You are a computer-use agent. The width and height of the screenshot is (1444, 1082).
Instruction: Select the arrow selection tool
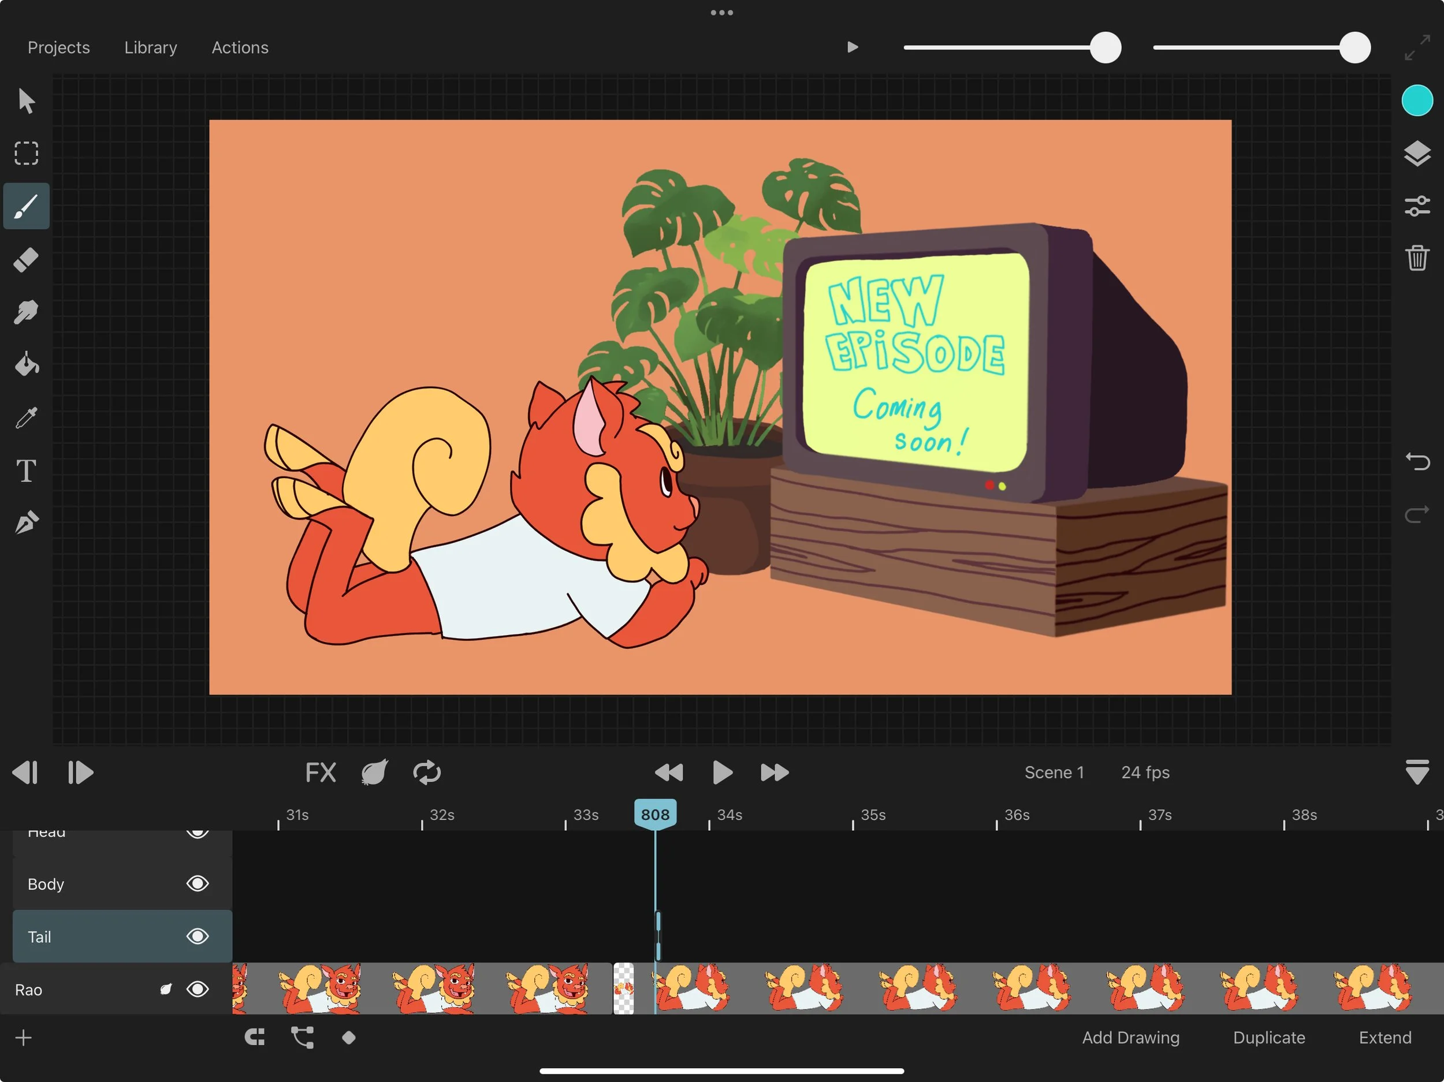point(26,101)
